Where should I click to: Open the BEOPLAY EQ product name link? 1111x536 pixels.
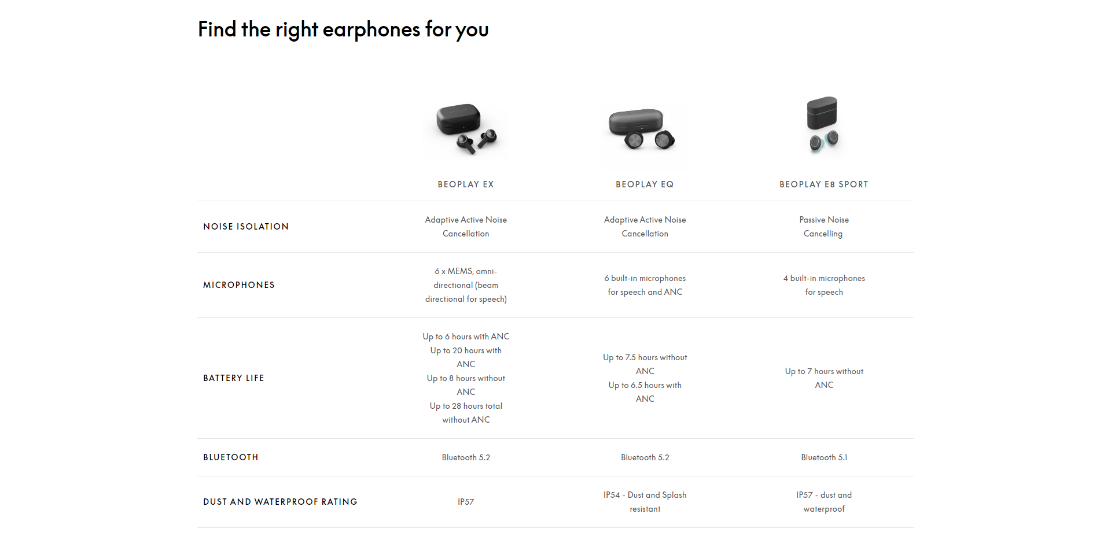click(645, 184)
